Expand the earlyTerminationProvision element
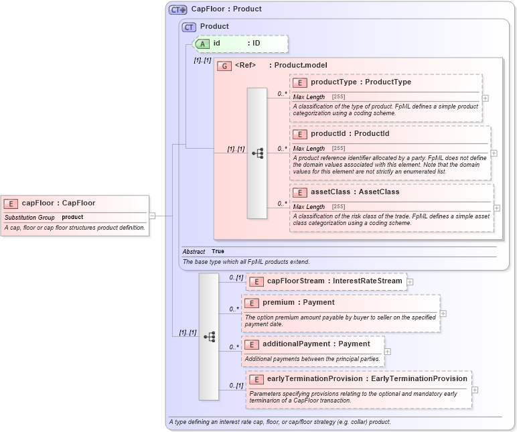 475,390
